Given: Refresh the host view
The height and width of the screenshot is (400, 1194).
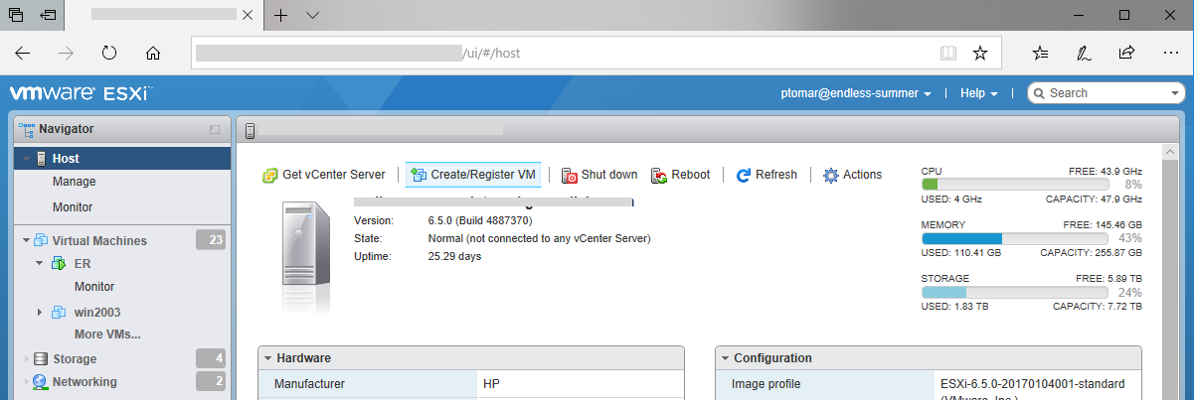Looking at the screenshot, I should 767,175.
